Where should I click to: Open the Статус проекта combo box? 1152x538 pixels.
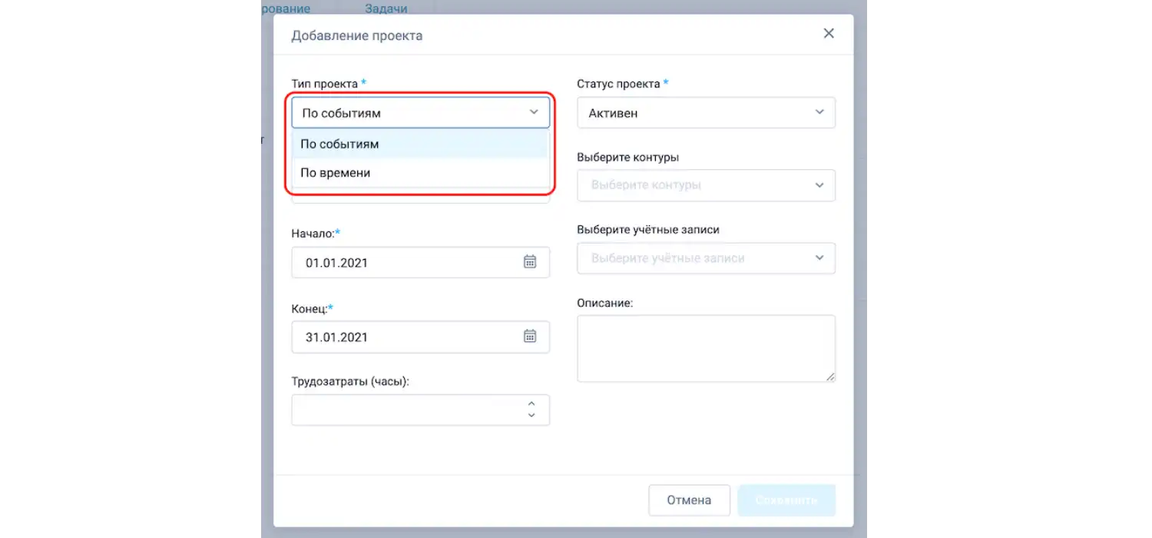point(706,112)
